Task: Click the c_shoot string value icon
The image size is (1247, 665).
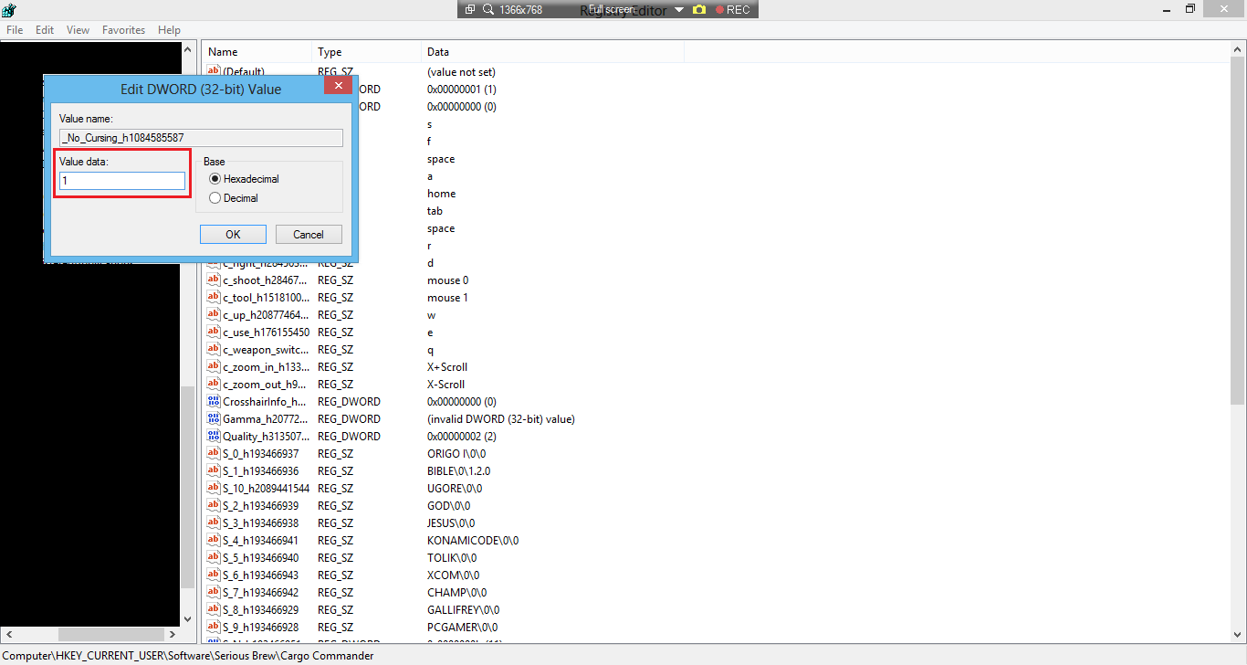Action: tap(214, 280)
